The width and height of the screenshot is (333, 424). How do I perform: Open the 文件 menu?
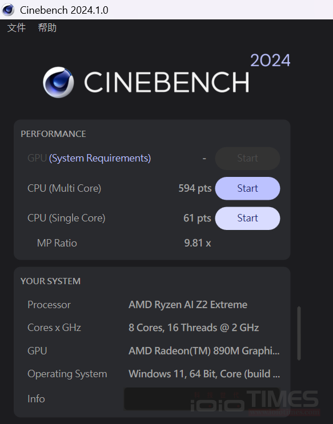pos(17,27)
